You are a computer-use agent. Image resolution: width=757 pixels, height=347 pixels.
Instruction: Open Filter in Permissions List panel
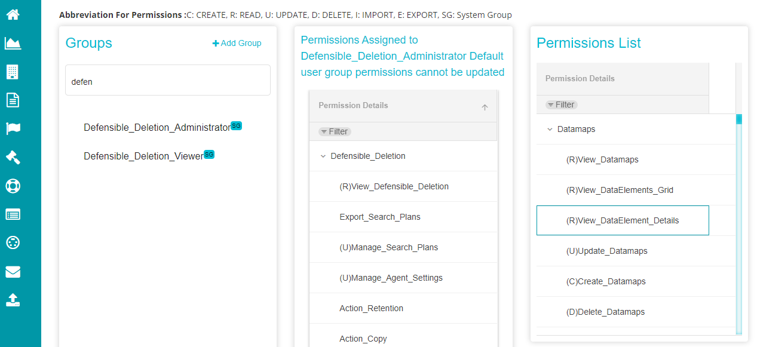(x=562, y=105)
